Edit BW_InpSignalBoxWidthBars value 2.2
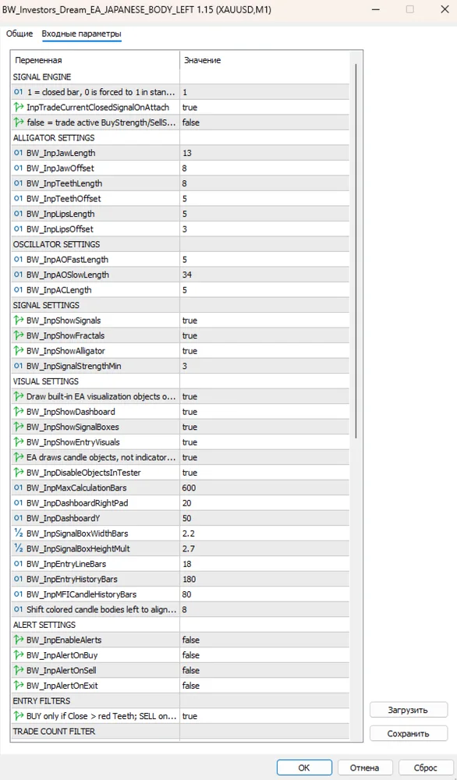Screen dimensions: 457x780 tap(264, 534)
